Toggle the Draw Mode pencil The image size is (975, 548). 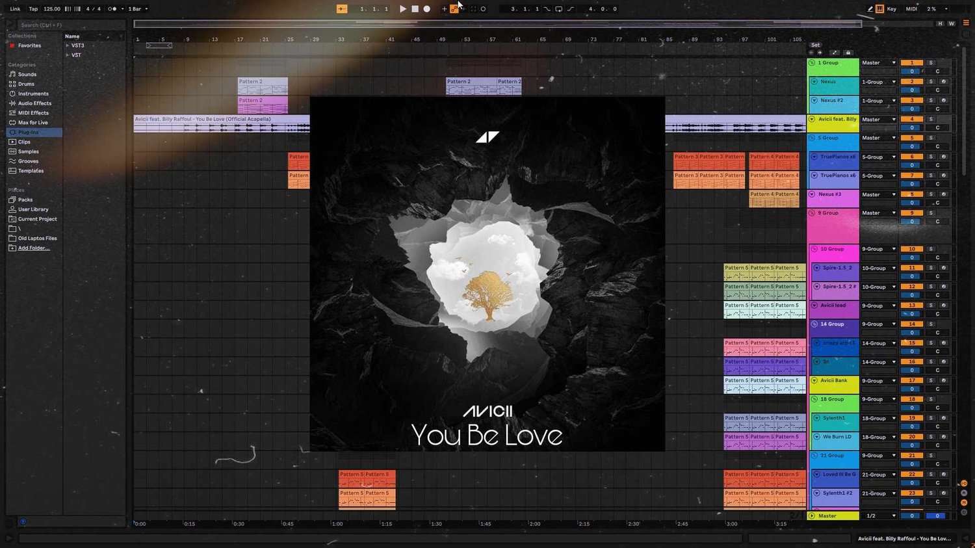coord(870,9)
